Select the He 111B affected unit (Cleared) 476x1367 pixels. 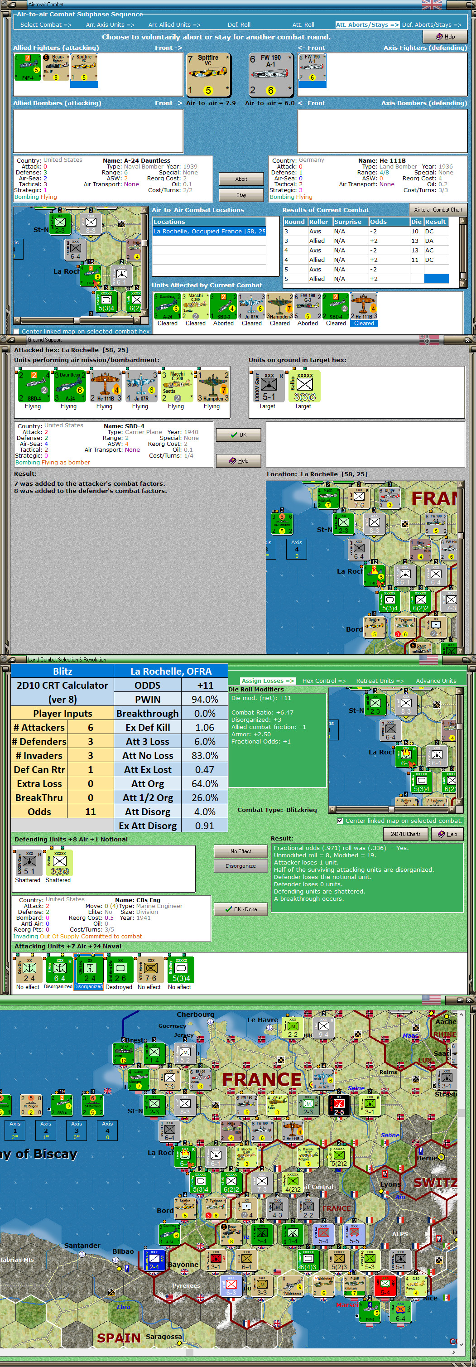[364, 306]
